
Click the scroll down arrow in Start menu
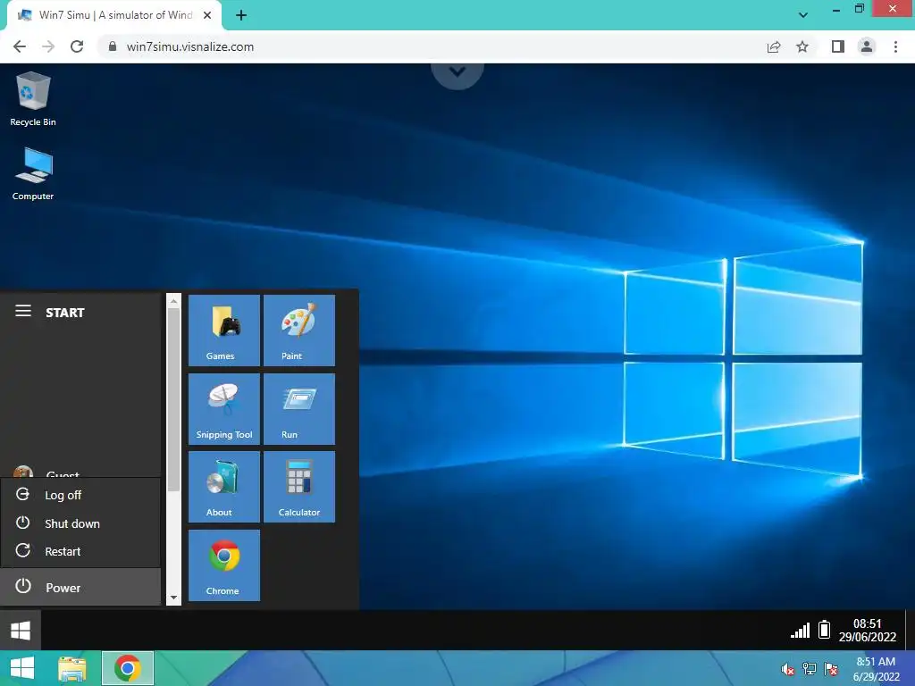173,598
